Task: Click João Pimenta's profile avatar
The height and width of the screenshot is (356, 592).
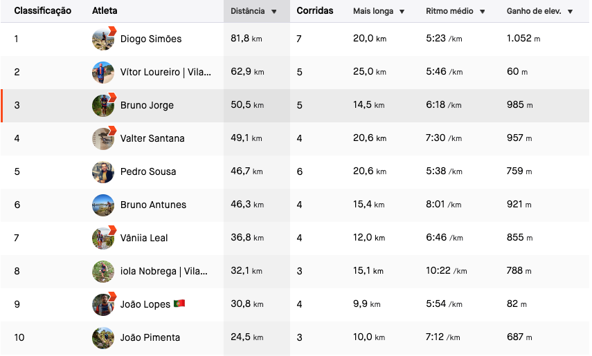Action: pos(103,337)
